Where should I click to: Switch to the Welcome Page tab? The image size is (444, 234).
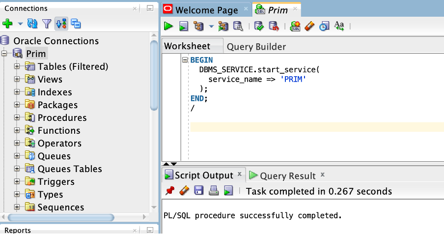point(207,10)
